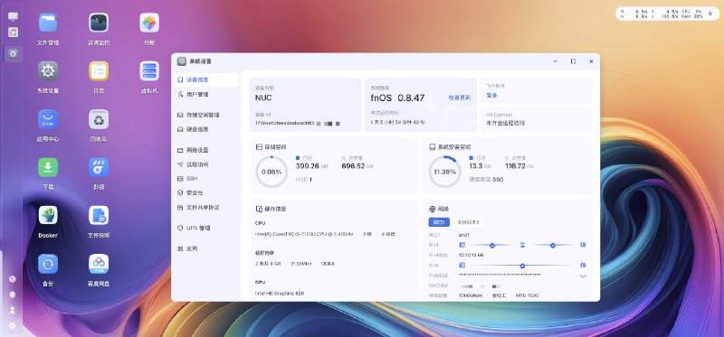Click the 检查更新 check update link
The height and width of the screenshot is (337, 724).
460,98
